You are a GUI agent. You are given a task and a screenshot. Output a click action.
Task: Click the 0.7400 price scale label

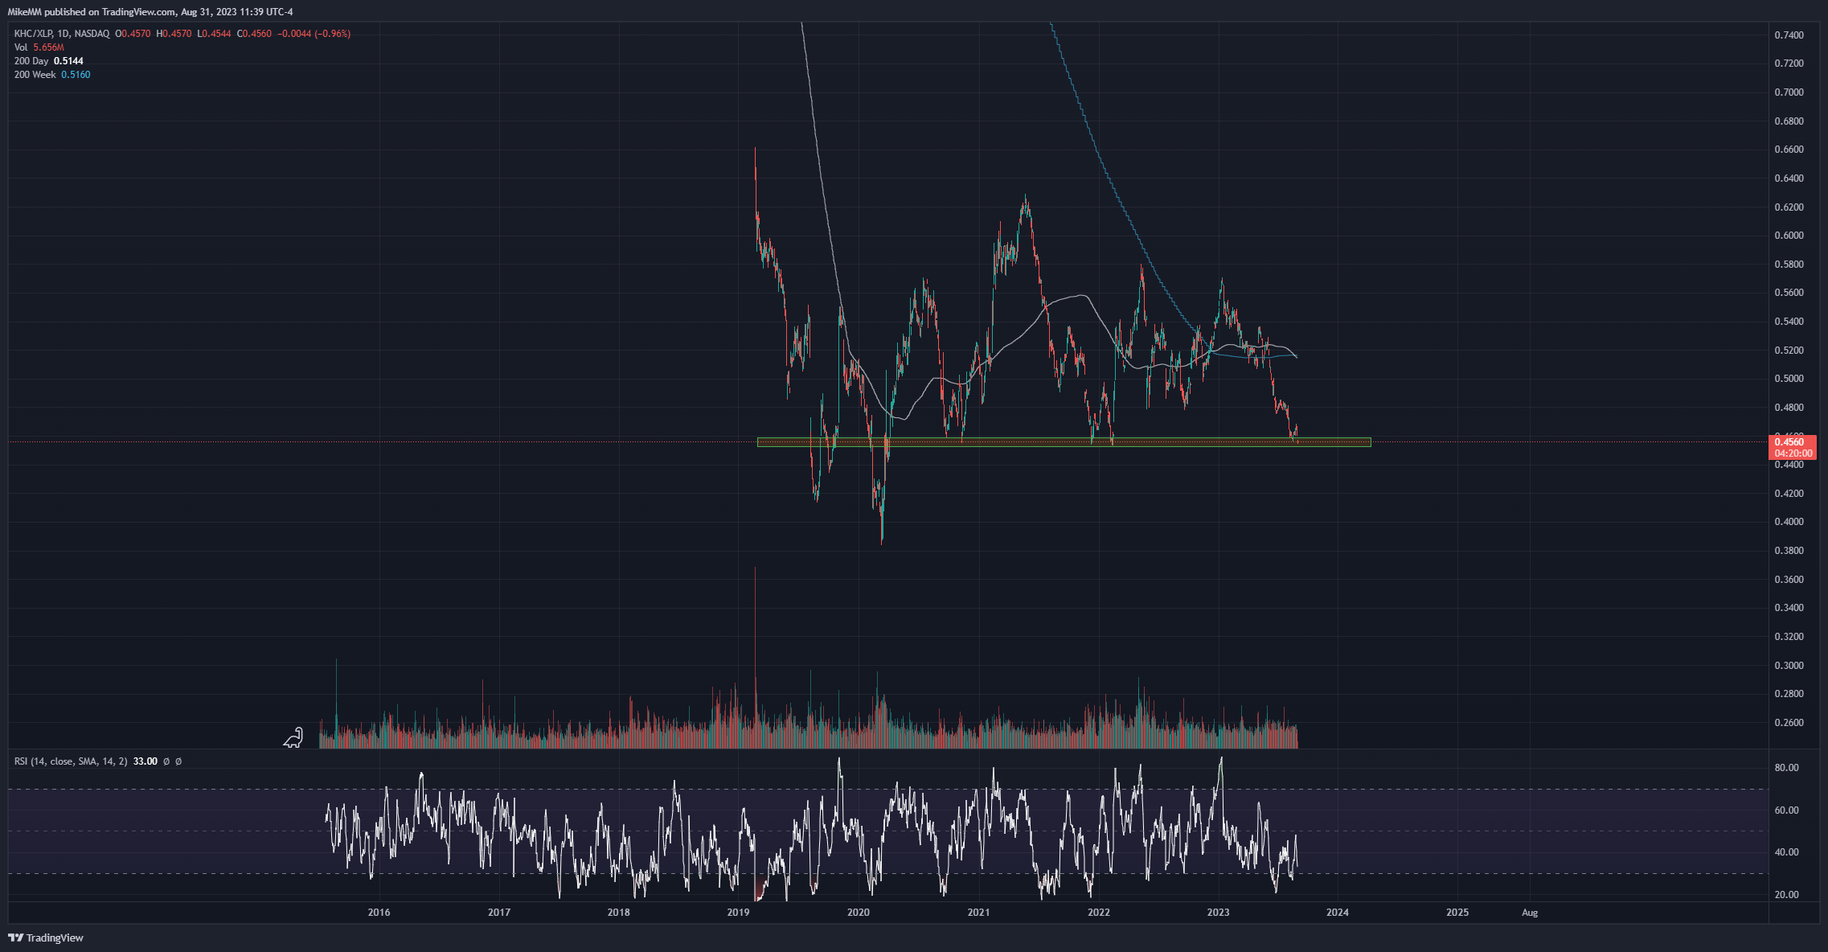point(1789,35)
